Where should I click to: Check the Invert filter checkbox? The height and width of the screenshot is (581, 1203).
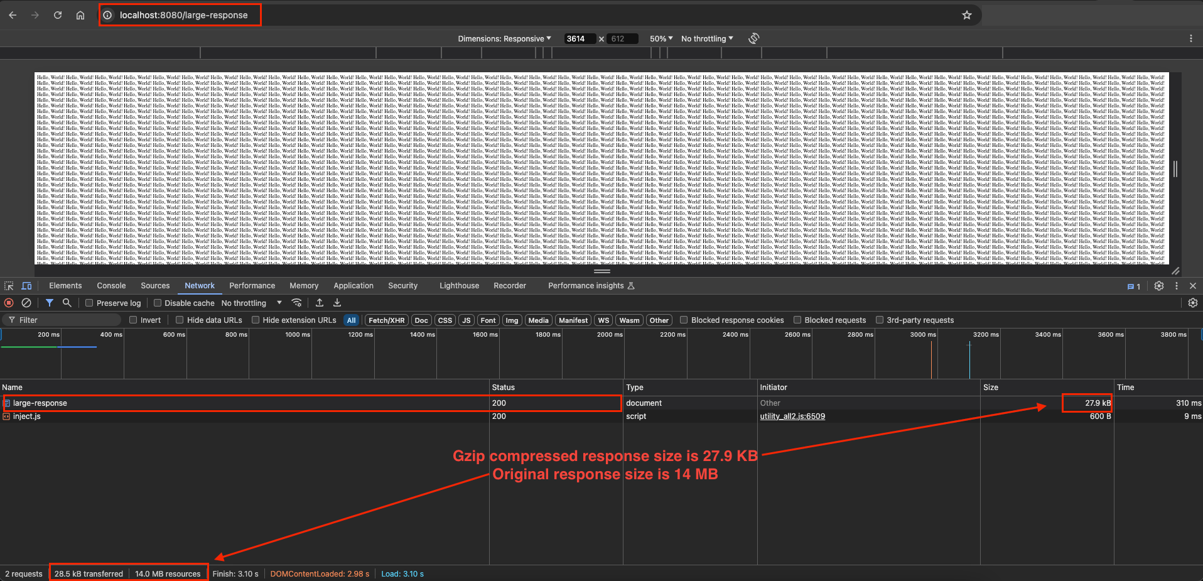coord(132,320)
